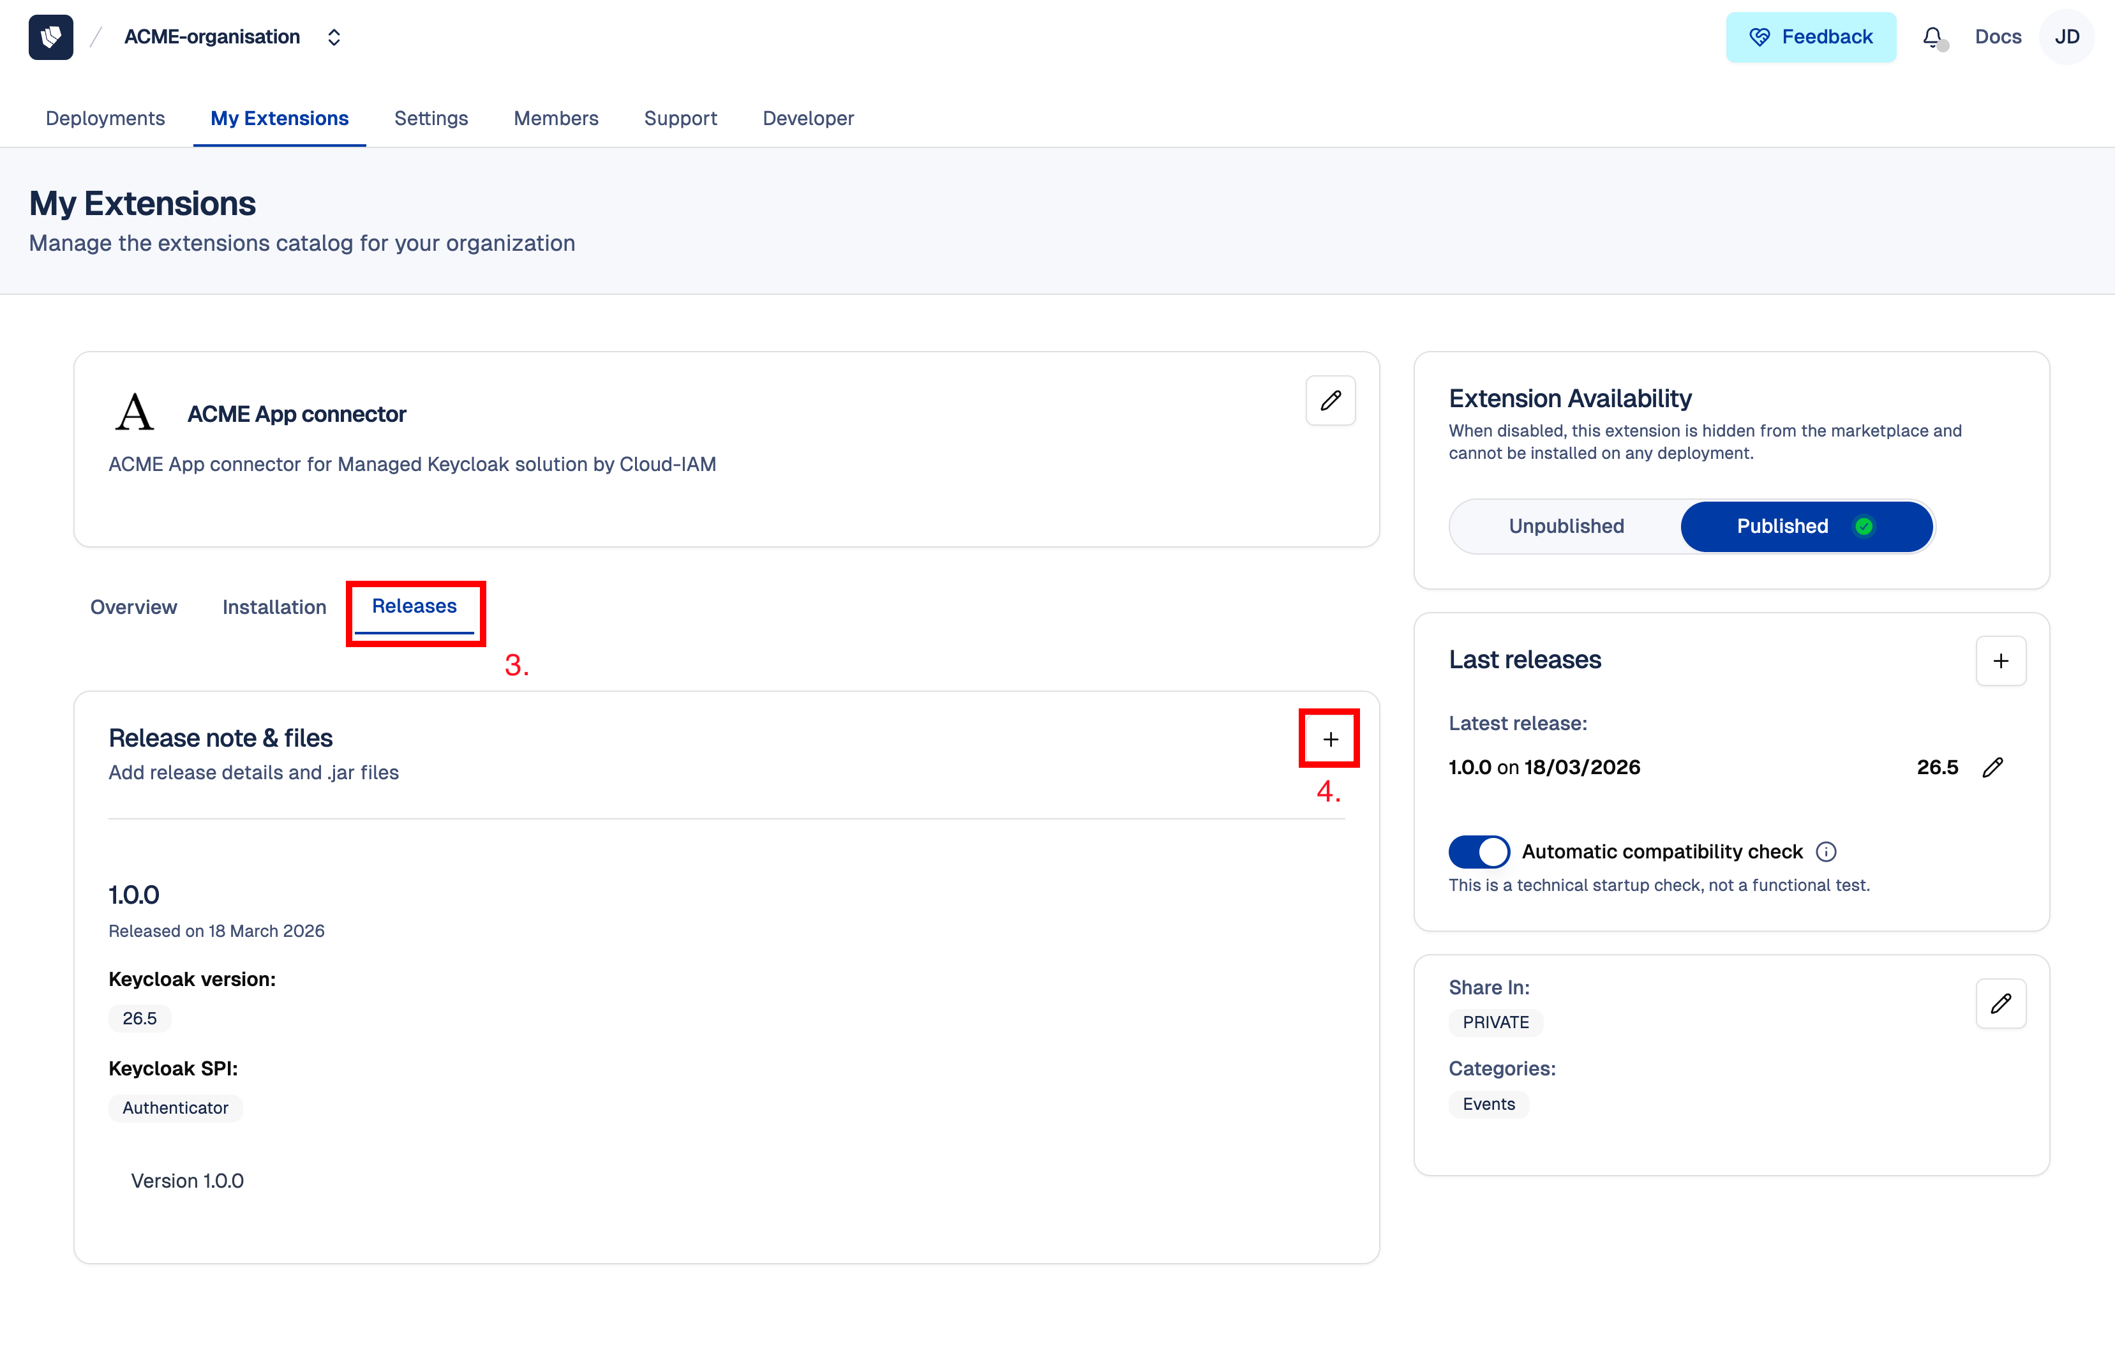Open the Docs link
The height and width of the screenshot is (1353, 2115).
coord(1998,37)
